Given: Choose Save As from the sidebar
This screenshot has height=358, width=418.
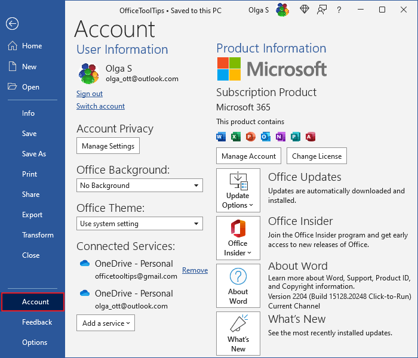Looking at the screenshot, I should coord(34,154).
